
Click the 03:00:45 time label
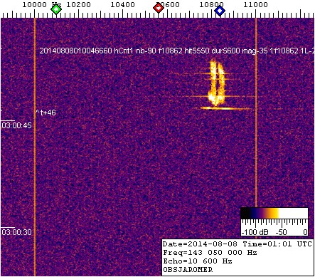(16, 125)
